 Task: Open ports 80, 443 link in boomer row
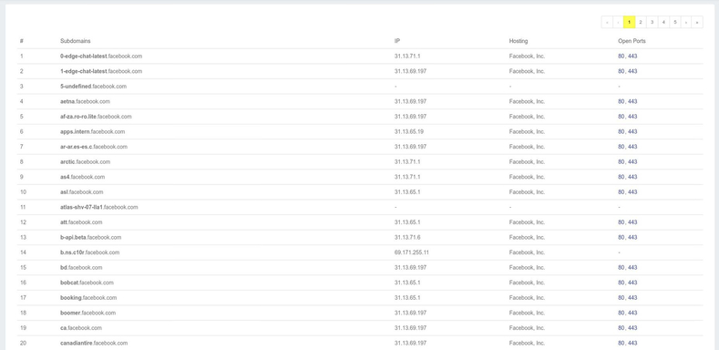(627, 313)
